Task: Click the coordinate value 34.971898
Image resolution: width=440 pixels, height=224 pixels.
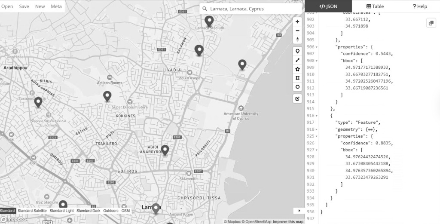Action: click(356, 26)
